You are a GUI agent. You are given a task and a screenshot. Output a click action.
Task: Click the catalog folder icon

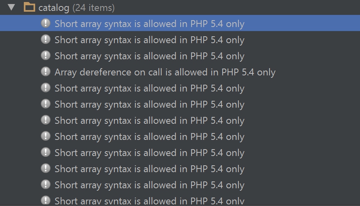[29, 7]
